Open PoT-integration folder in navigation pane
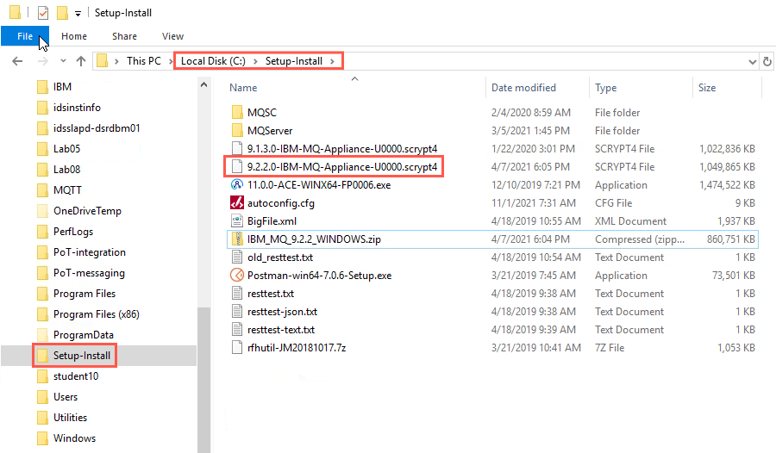The height and width of the screenshot is (453, 776). point(81,252)
